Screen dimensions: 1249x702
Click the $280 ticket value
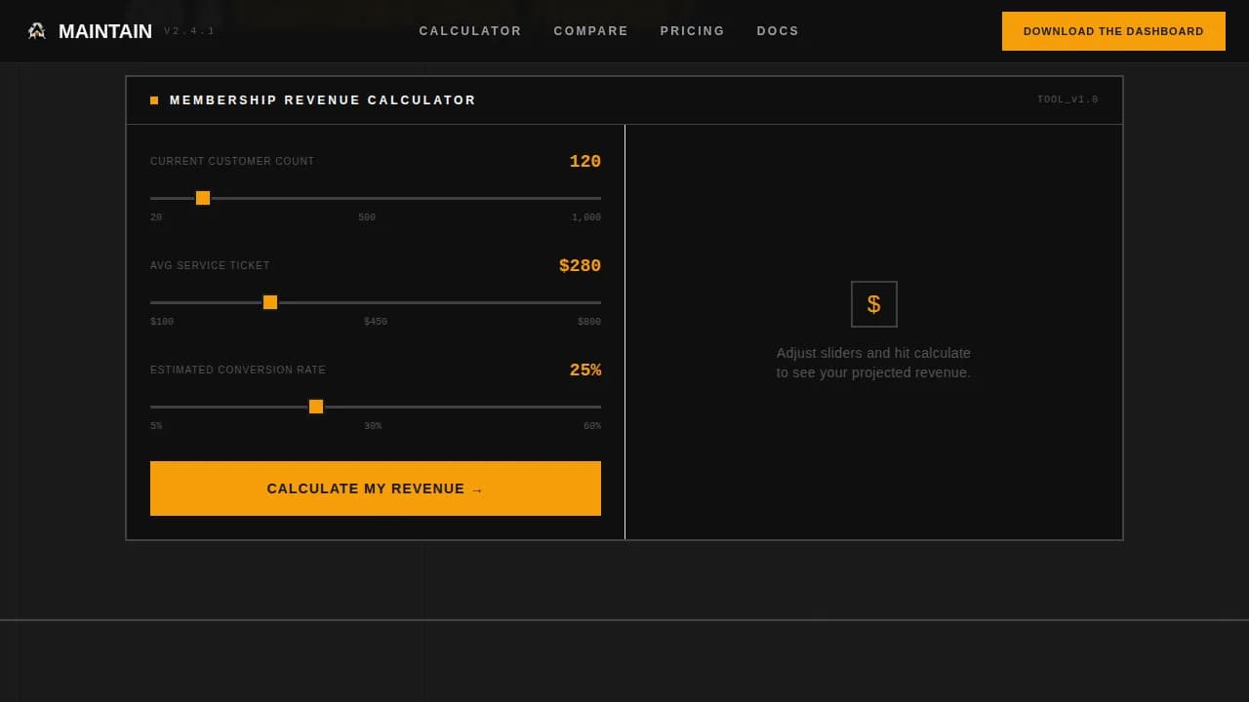click(x=580, y=266)
